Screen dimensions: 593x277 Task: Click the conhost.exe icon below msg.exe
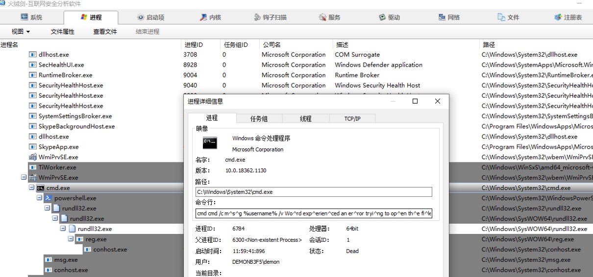point(49,270)
